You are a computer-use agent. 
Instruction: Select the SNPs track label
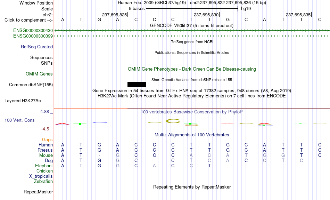pos(47,63)
